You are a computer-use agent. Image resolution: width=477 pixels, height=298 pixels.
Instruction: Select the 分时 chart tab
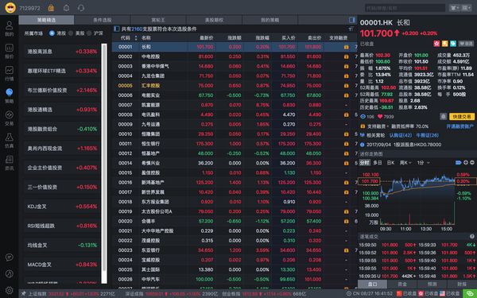coord(364,163)
